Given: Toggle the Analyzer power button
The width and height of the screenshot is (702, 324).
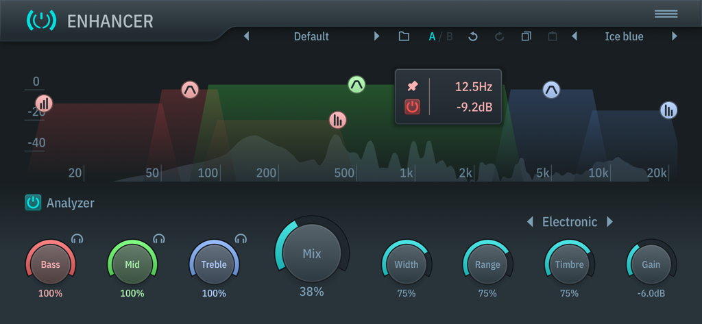Looking at the screenshot, I should coord(33,203).
